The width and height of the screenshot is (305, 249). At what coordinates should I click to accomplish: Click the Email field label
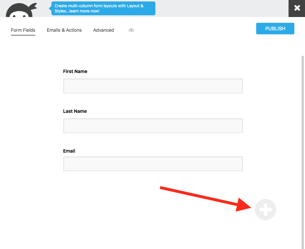pyautogui.click(x=69, y=151)
